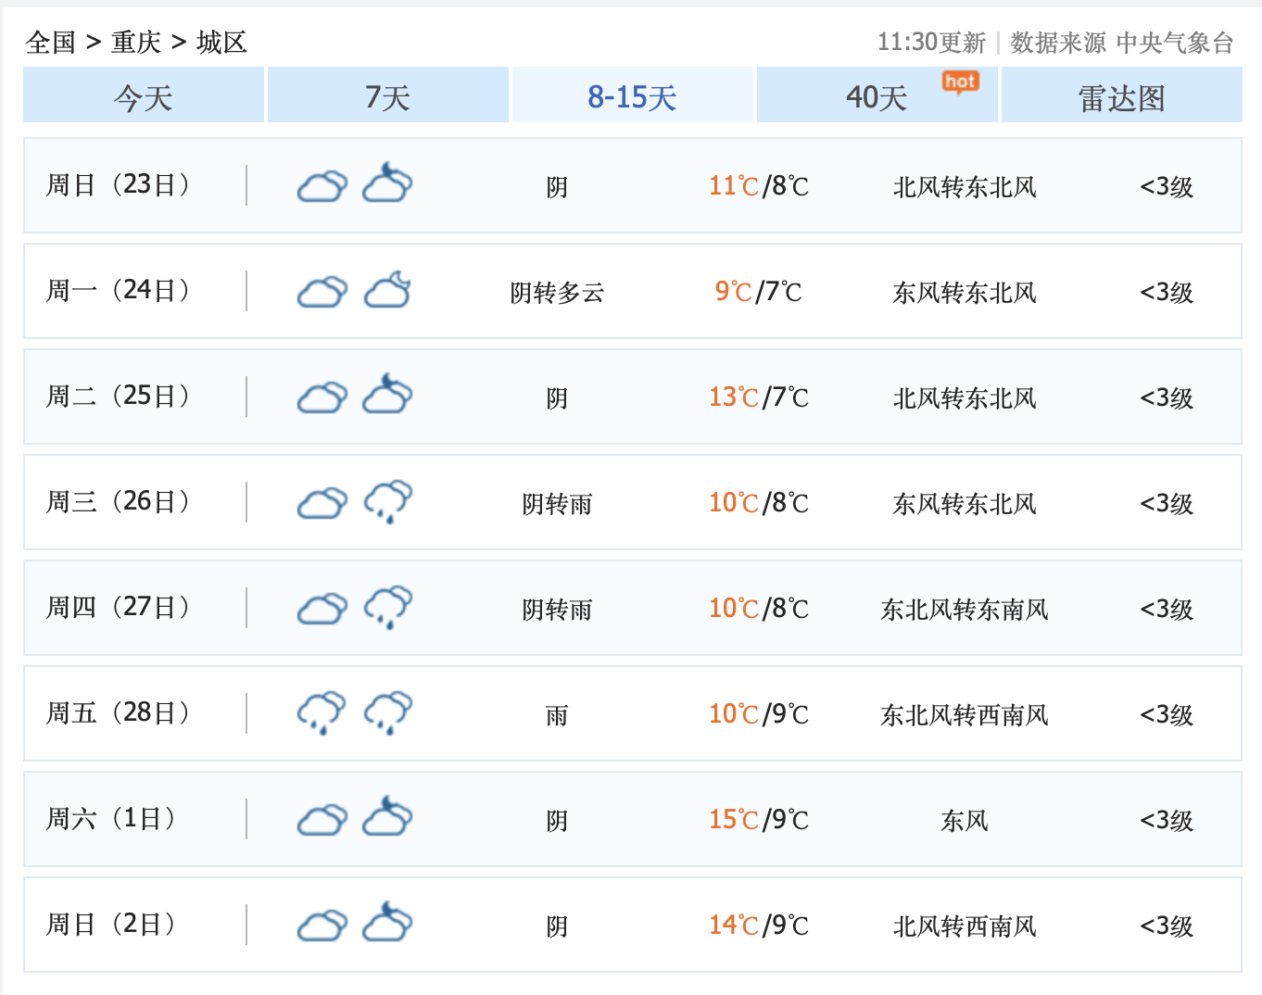Viewport: 1262px width, 995px height.
Task: Open the 40天 forecast tab
Action: (x=877, y=96)
